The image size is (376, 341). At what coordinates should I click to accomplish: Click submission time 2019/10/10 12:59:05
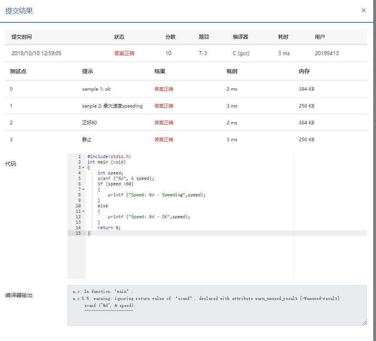[36, 53]
